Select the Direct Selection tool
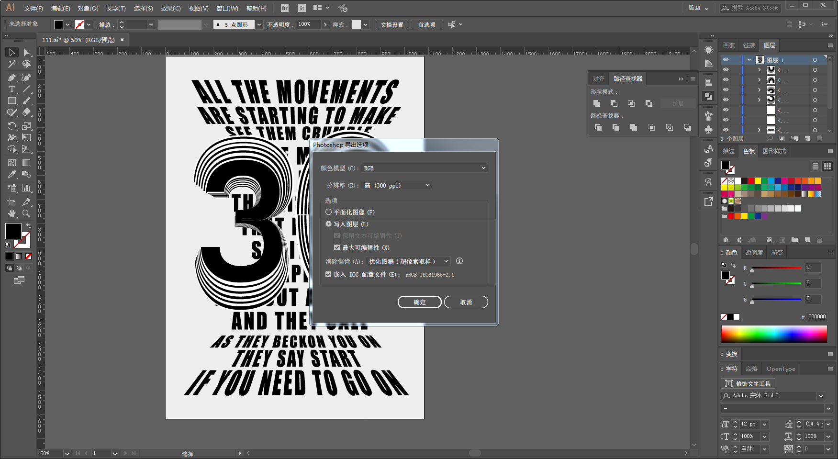Screen dimensions: 838x459 26,52
